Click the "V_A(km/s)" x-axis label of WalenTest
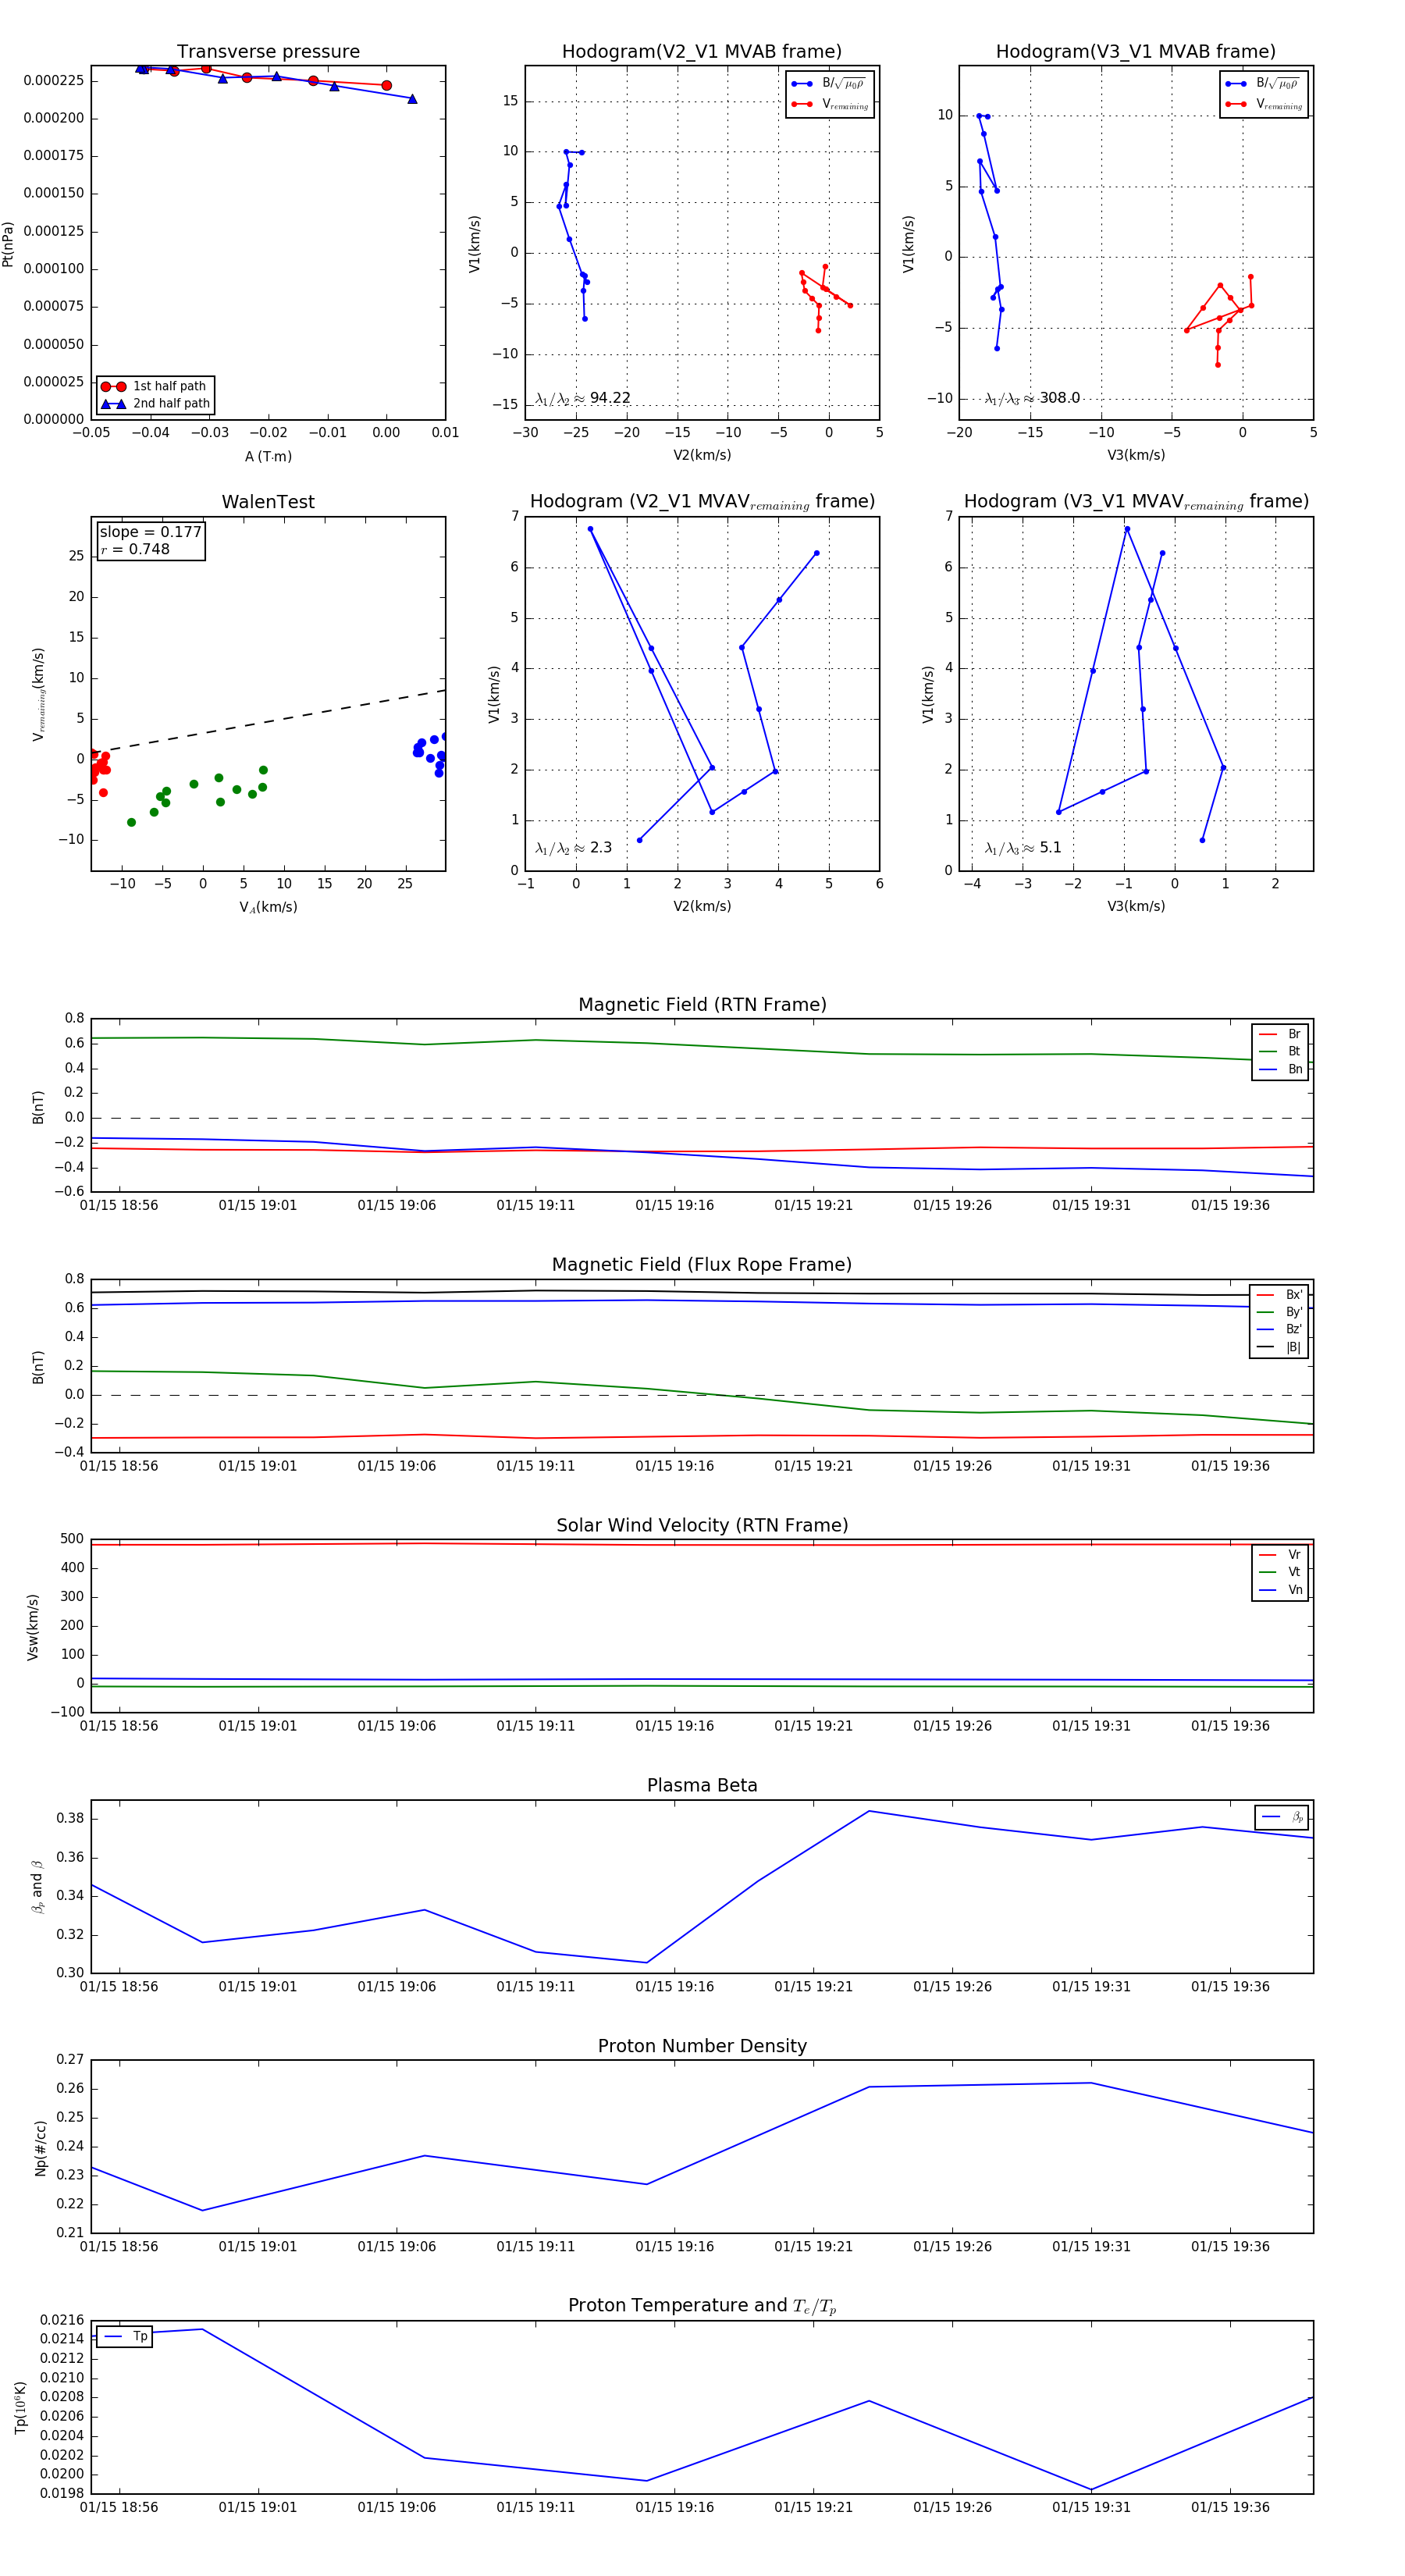This screenshot has width=1405, height=2576. (268, 907)
